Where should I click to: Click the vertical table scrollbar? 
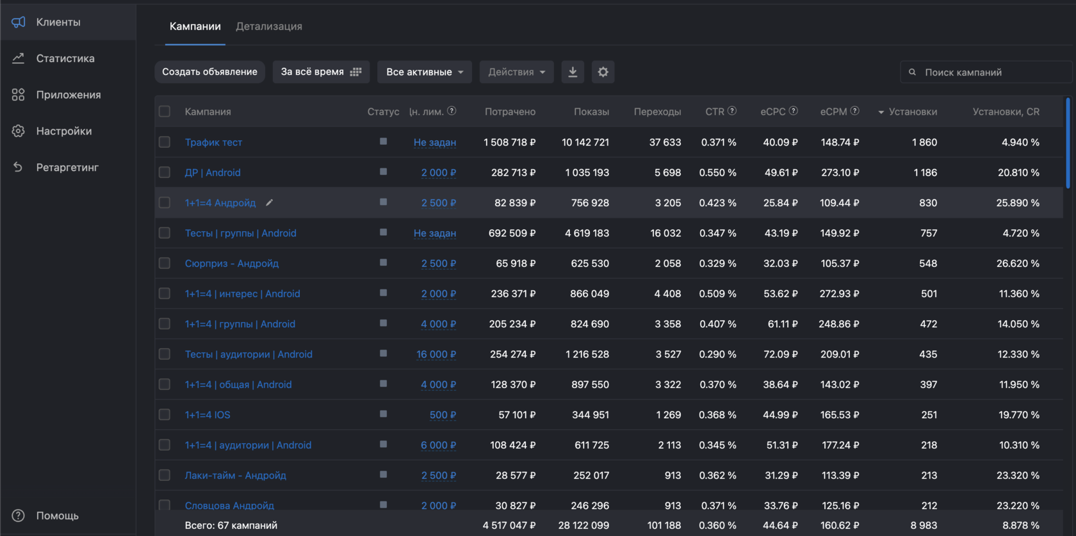(1067, 143)
